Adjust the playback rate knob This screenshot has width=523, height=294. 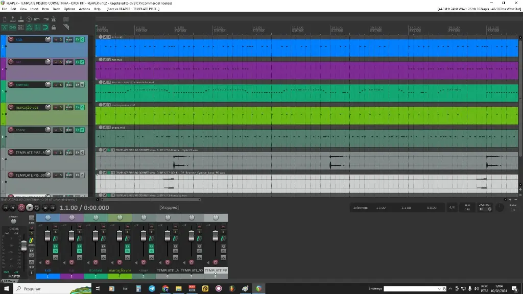point(500,207)
